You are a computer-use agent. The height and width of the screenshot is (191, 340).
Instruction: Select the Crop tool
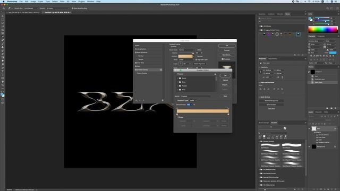click(3, 30)
